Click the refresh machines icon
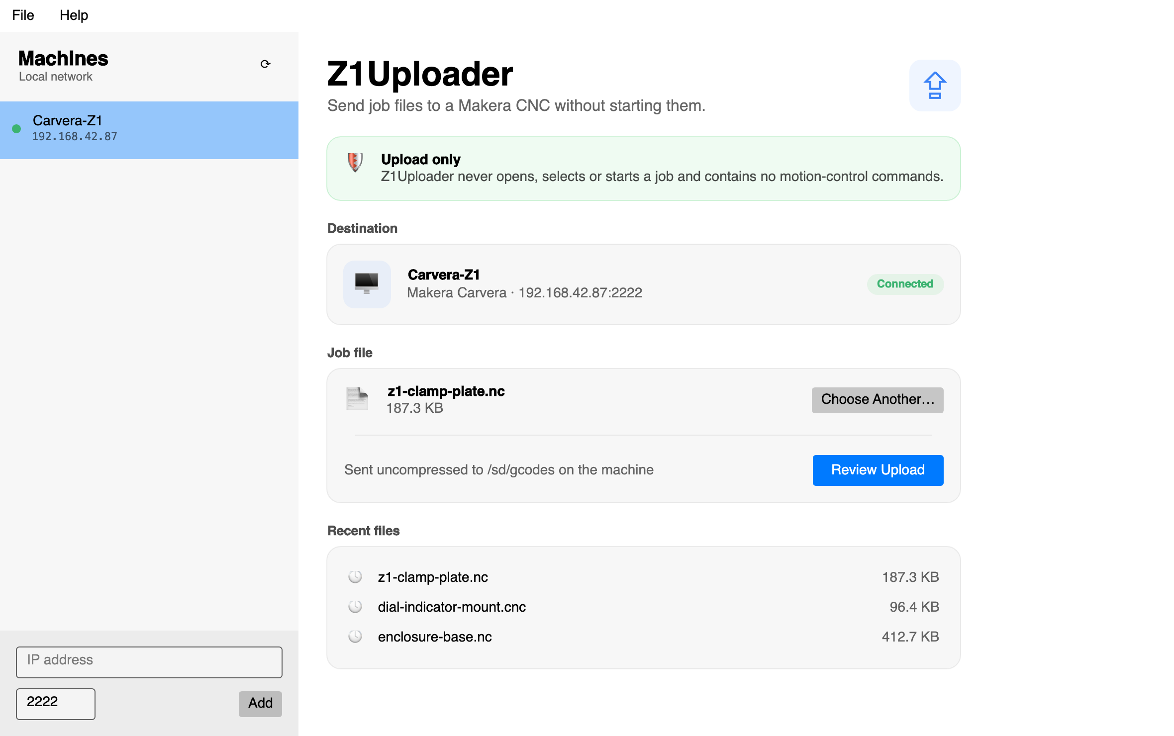Image resolution: width=1174 pixels, height=736 pixels. click(x=265, y=64)
